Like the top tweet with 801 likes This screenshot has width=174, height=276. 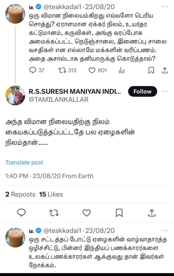[98, 70]
